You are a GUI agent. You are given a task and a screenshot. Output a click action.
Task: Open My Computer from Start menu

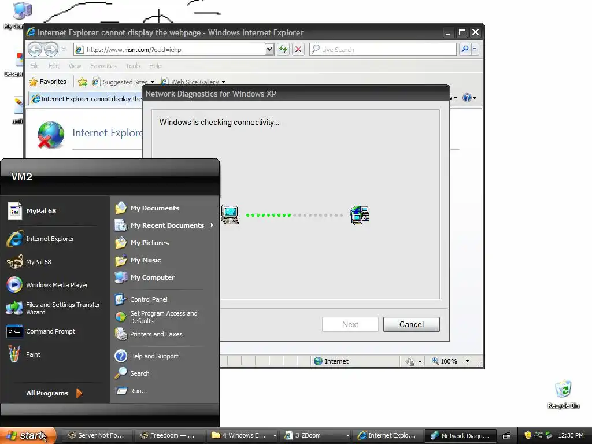164,277
